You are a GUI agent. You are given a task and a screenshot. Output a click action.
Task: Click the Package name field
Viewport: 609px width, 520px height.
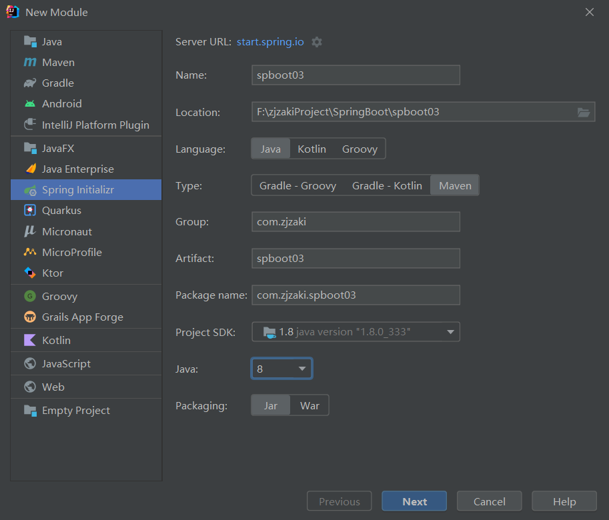tap(356, 295)
